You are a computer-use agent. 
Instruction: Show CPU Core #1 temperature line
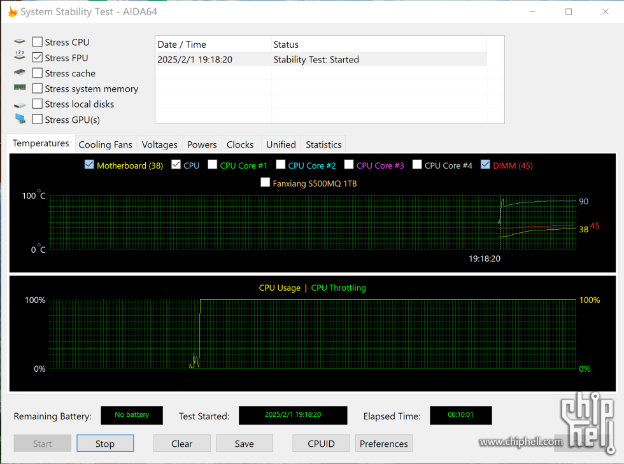tap(213, 164)
